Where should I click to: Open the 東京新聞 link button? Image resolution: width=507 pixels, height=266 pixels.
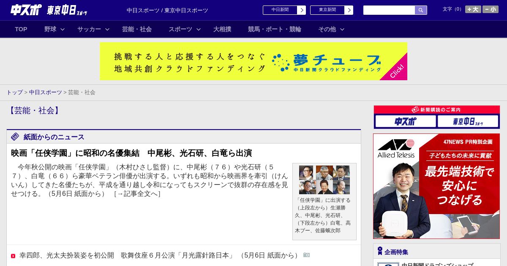[x=332, y=10]
